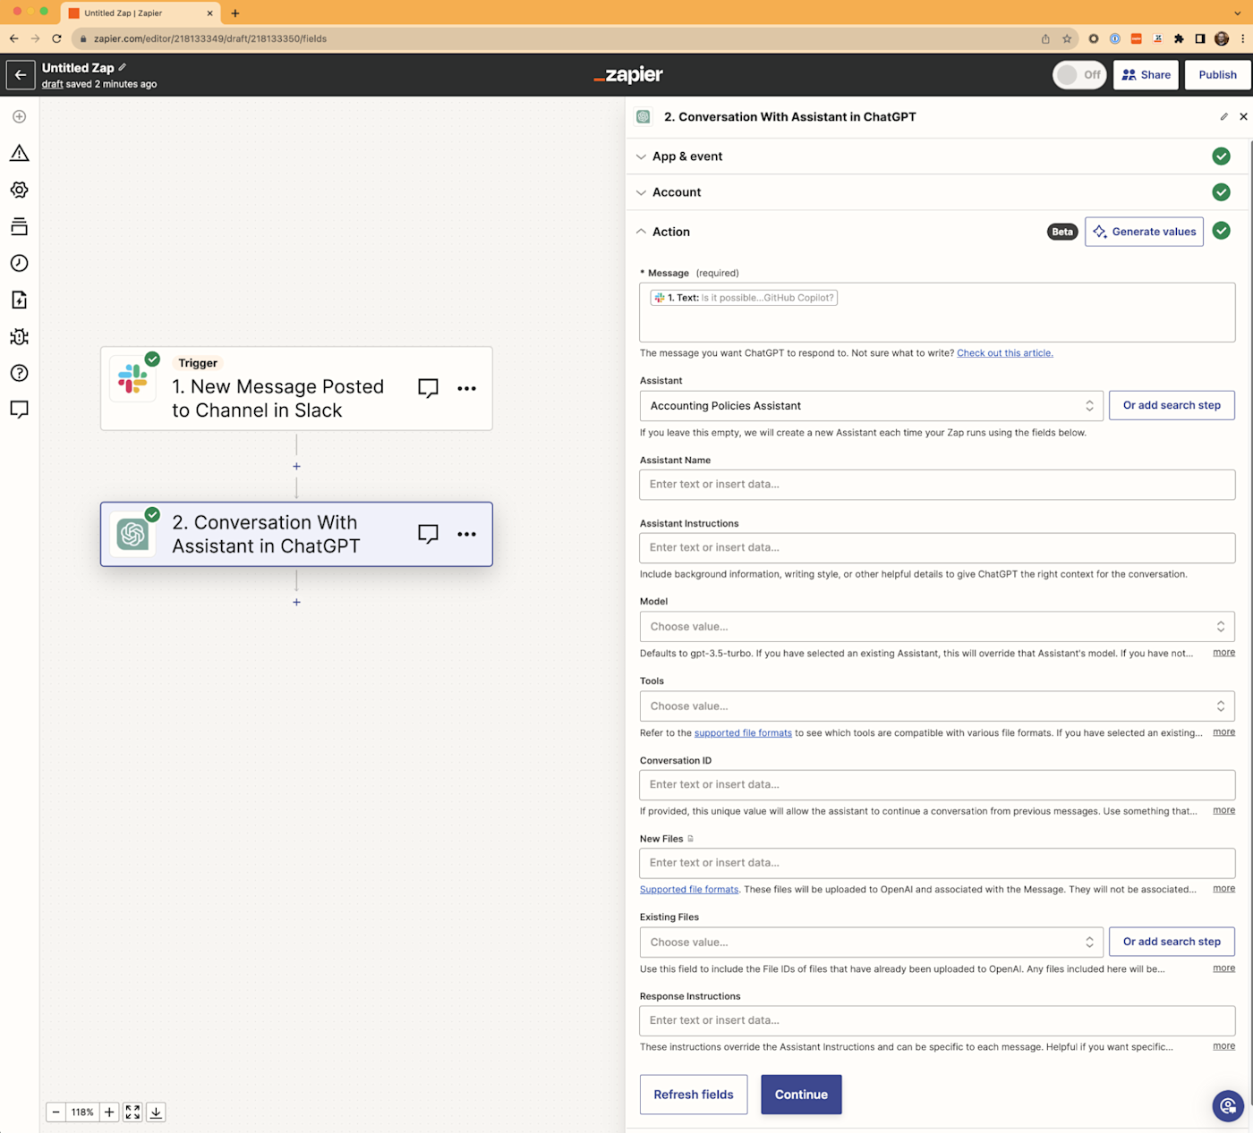This screenshot has width=1253, height=1133.
Task: Zoom out the canvas with the minus button
Action: point(55,1112)
